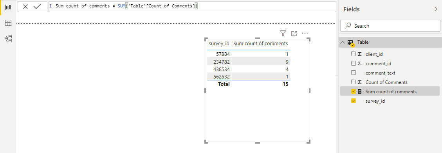Click into the Fields Search box
This screenshot has height=153, width=442.
(390, 26)
